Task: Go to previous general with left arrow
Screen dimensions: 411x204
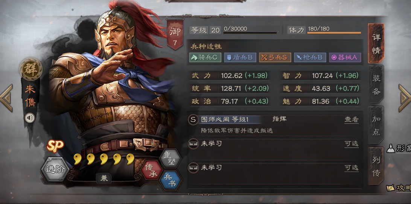Action: click(x=6, y=98)
